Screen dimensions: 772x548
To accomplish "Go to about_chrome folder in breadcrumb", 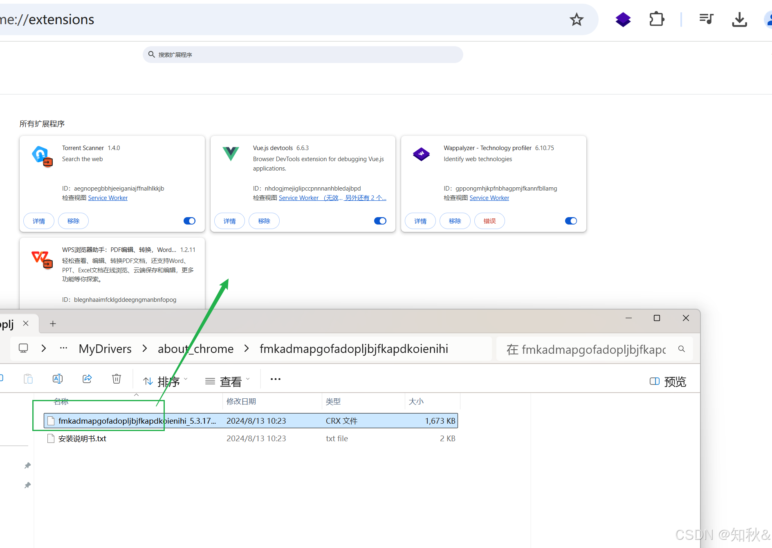I will click(195, 349).
